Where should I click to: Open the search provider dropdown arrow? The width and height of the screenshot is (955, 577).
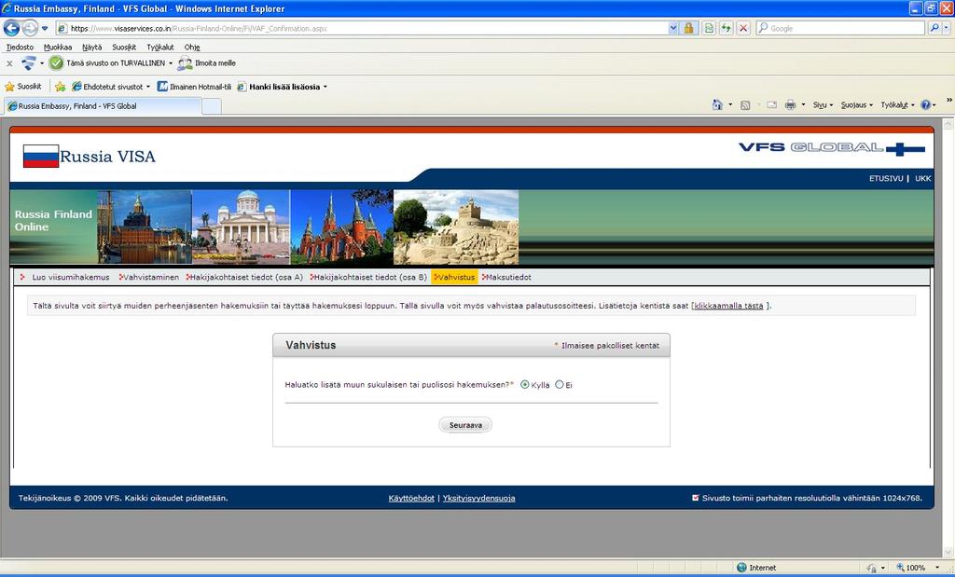(x=946, y=28)
